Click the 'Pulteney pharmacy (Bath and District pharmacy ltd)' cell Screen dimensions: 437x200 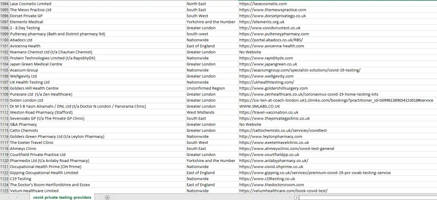pos(98,34)
